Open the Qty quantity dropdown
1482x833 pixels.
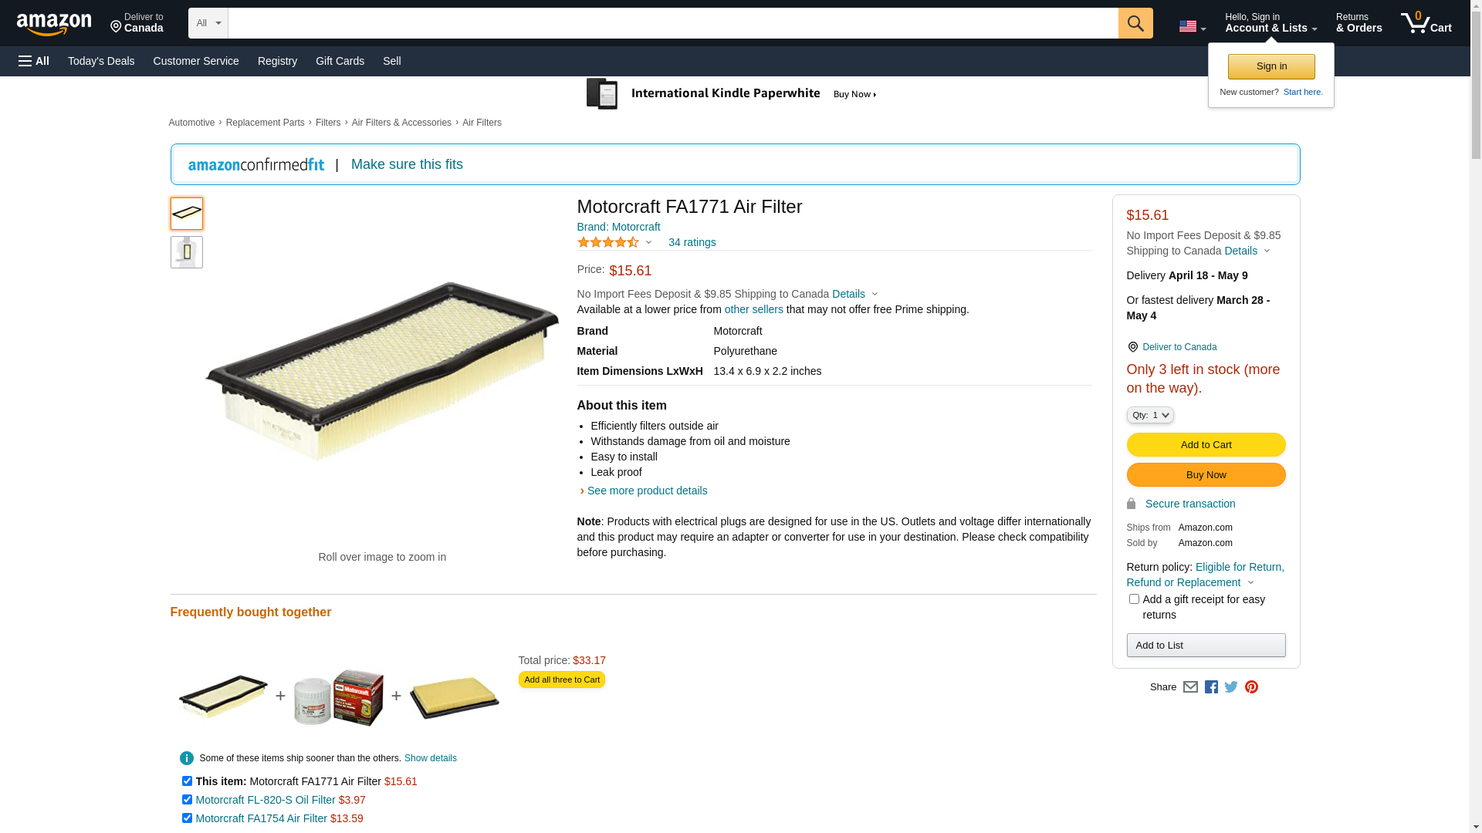coord(1150,415)
